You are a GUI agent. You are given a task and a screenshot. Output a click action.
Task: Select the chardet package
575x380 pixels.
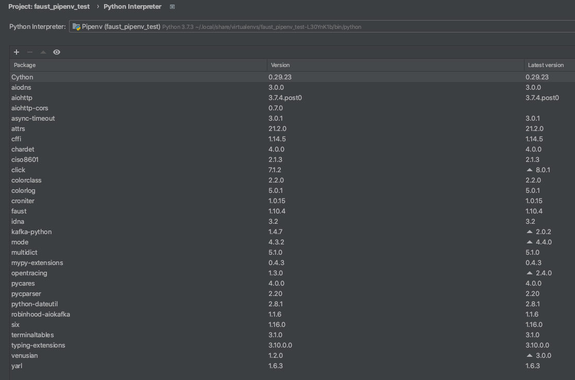tap(23, 149)
